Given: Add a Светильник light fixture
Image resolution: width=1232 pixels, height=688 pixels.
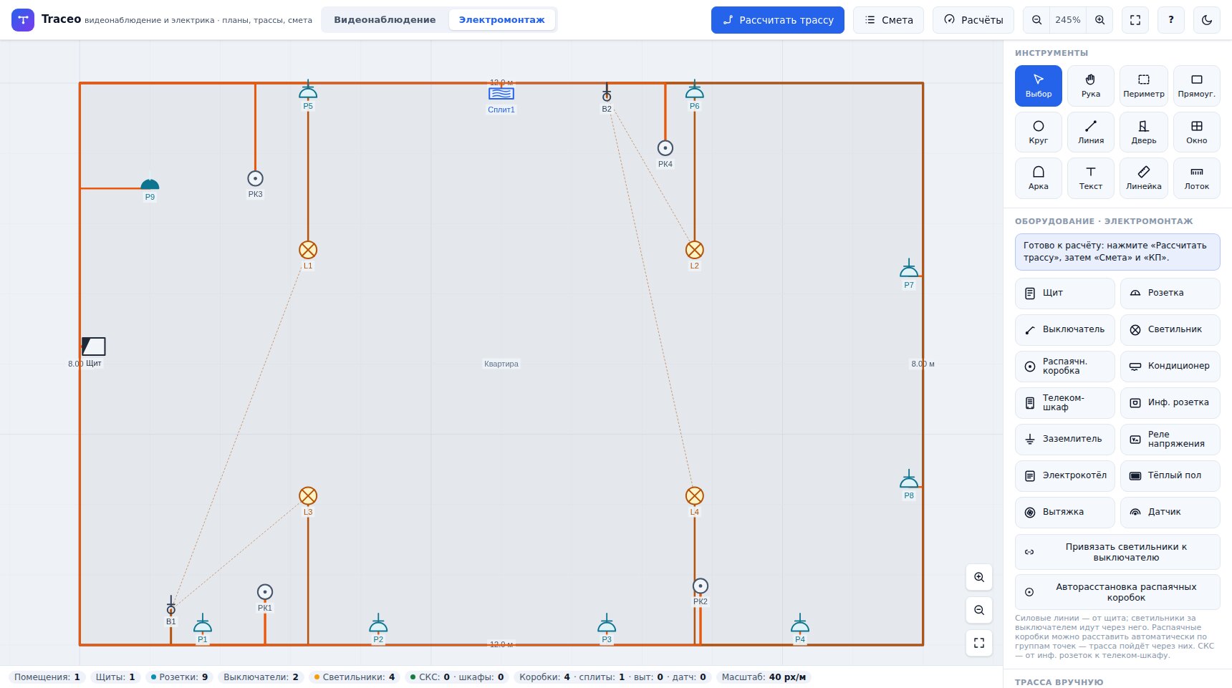Looking at the screenshot, I should click(1170, 329).
